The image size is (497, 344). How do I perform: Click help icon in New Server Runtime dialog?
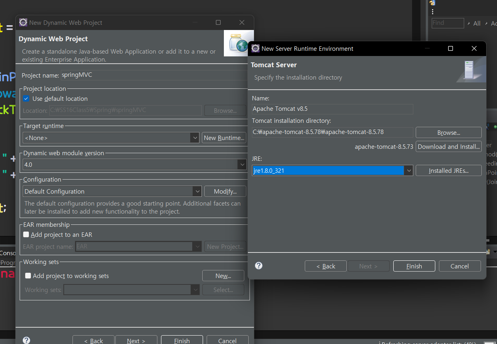pos(259,266)
